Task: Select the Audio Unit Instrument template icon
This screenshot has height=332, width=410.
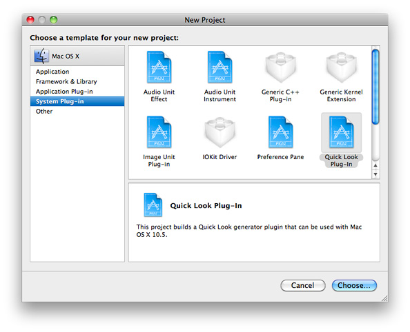Action: pos(219,68)
